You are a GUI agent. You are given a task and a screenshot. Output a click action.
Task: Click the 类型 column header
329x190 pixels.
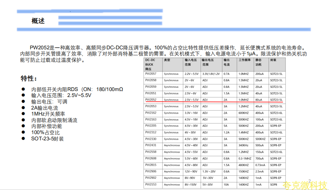click(167, 61)
